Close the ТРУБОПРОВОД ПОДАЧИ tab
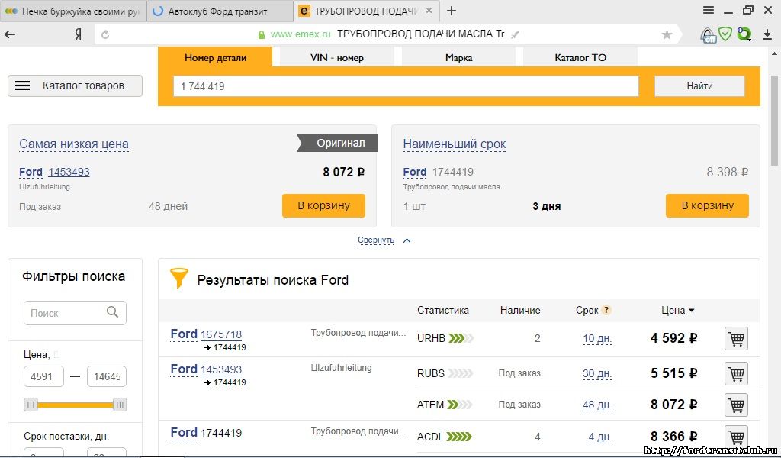The height and width of the screenshot is (458, 781). 429,11
